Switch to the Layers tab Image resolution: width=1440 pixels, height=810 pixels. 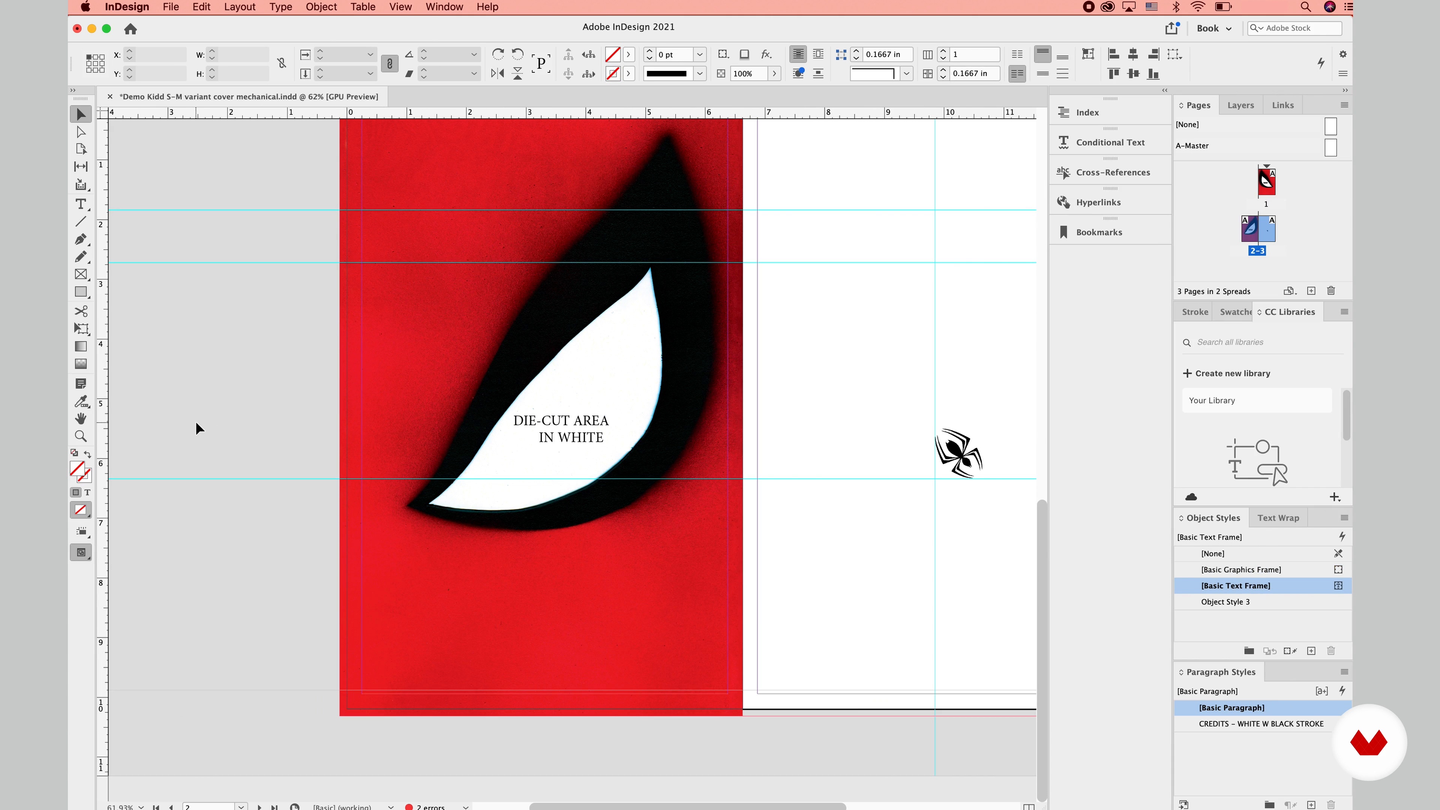[1240, 105]
